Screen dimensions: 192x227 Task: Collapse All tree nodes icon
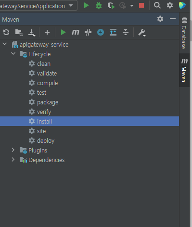[x=126, y=32]
